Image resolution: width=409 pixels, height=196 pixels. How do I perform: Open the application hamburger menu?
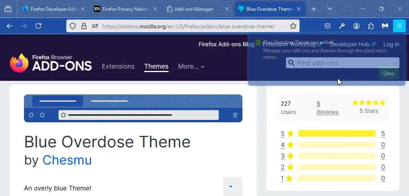tap(399, 26)
